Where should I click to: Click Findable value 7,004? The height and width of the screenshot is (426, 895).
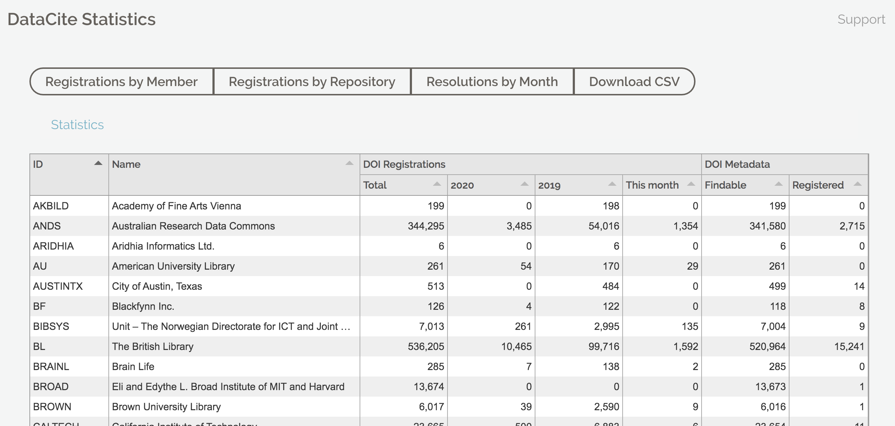coord(773,326)
